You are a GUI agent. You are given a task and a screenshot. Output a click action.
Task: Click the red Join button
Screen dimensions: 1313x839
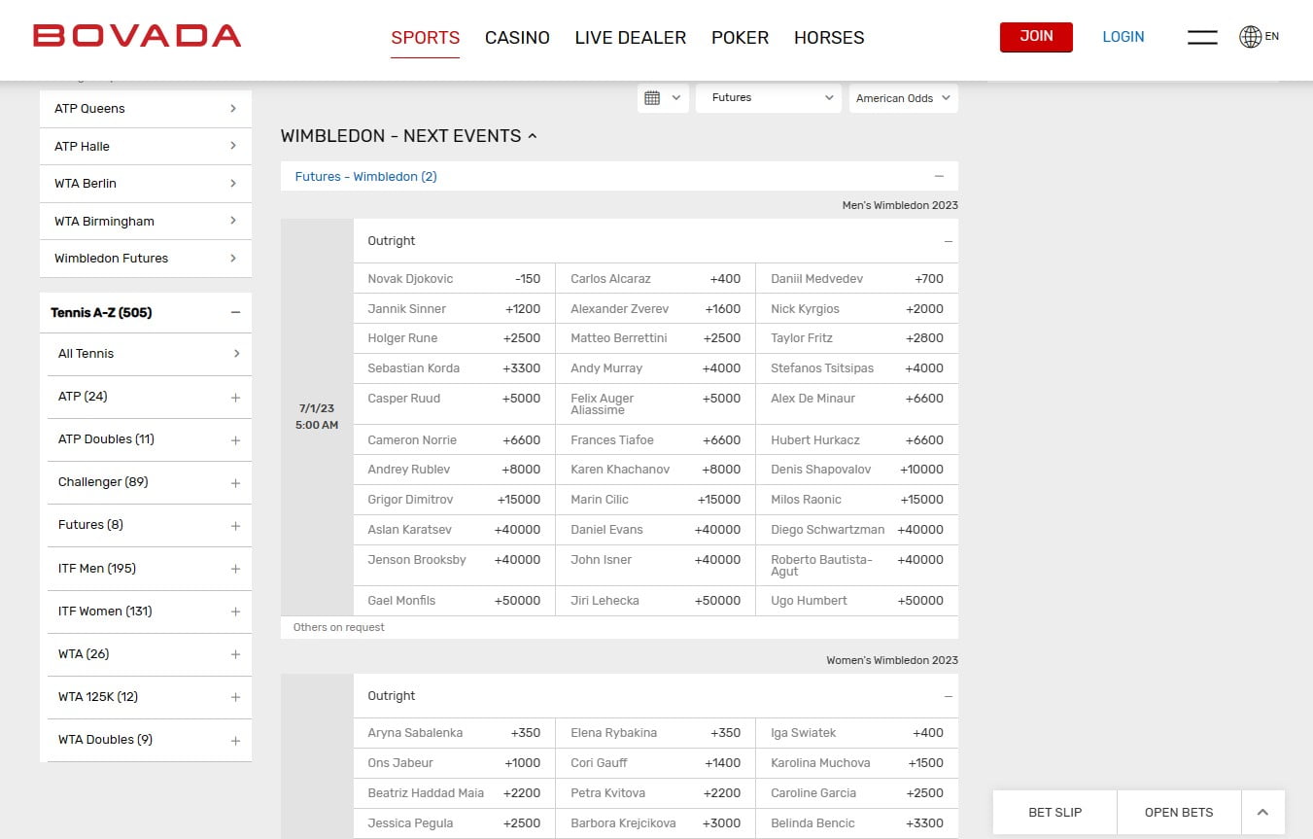(1036, 37)
